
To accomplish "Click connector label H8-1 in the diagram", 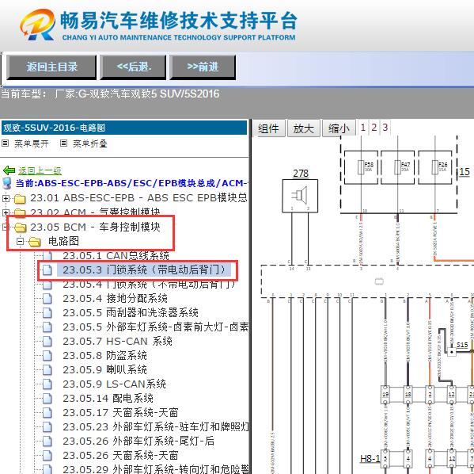I will pos(370,458).
